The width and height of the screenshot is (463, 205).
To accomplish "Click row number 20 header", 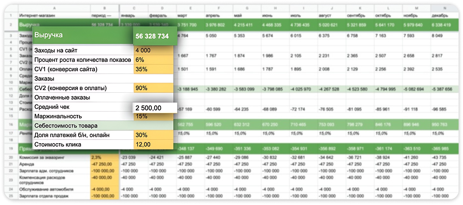I will click(11, 157).
